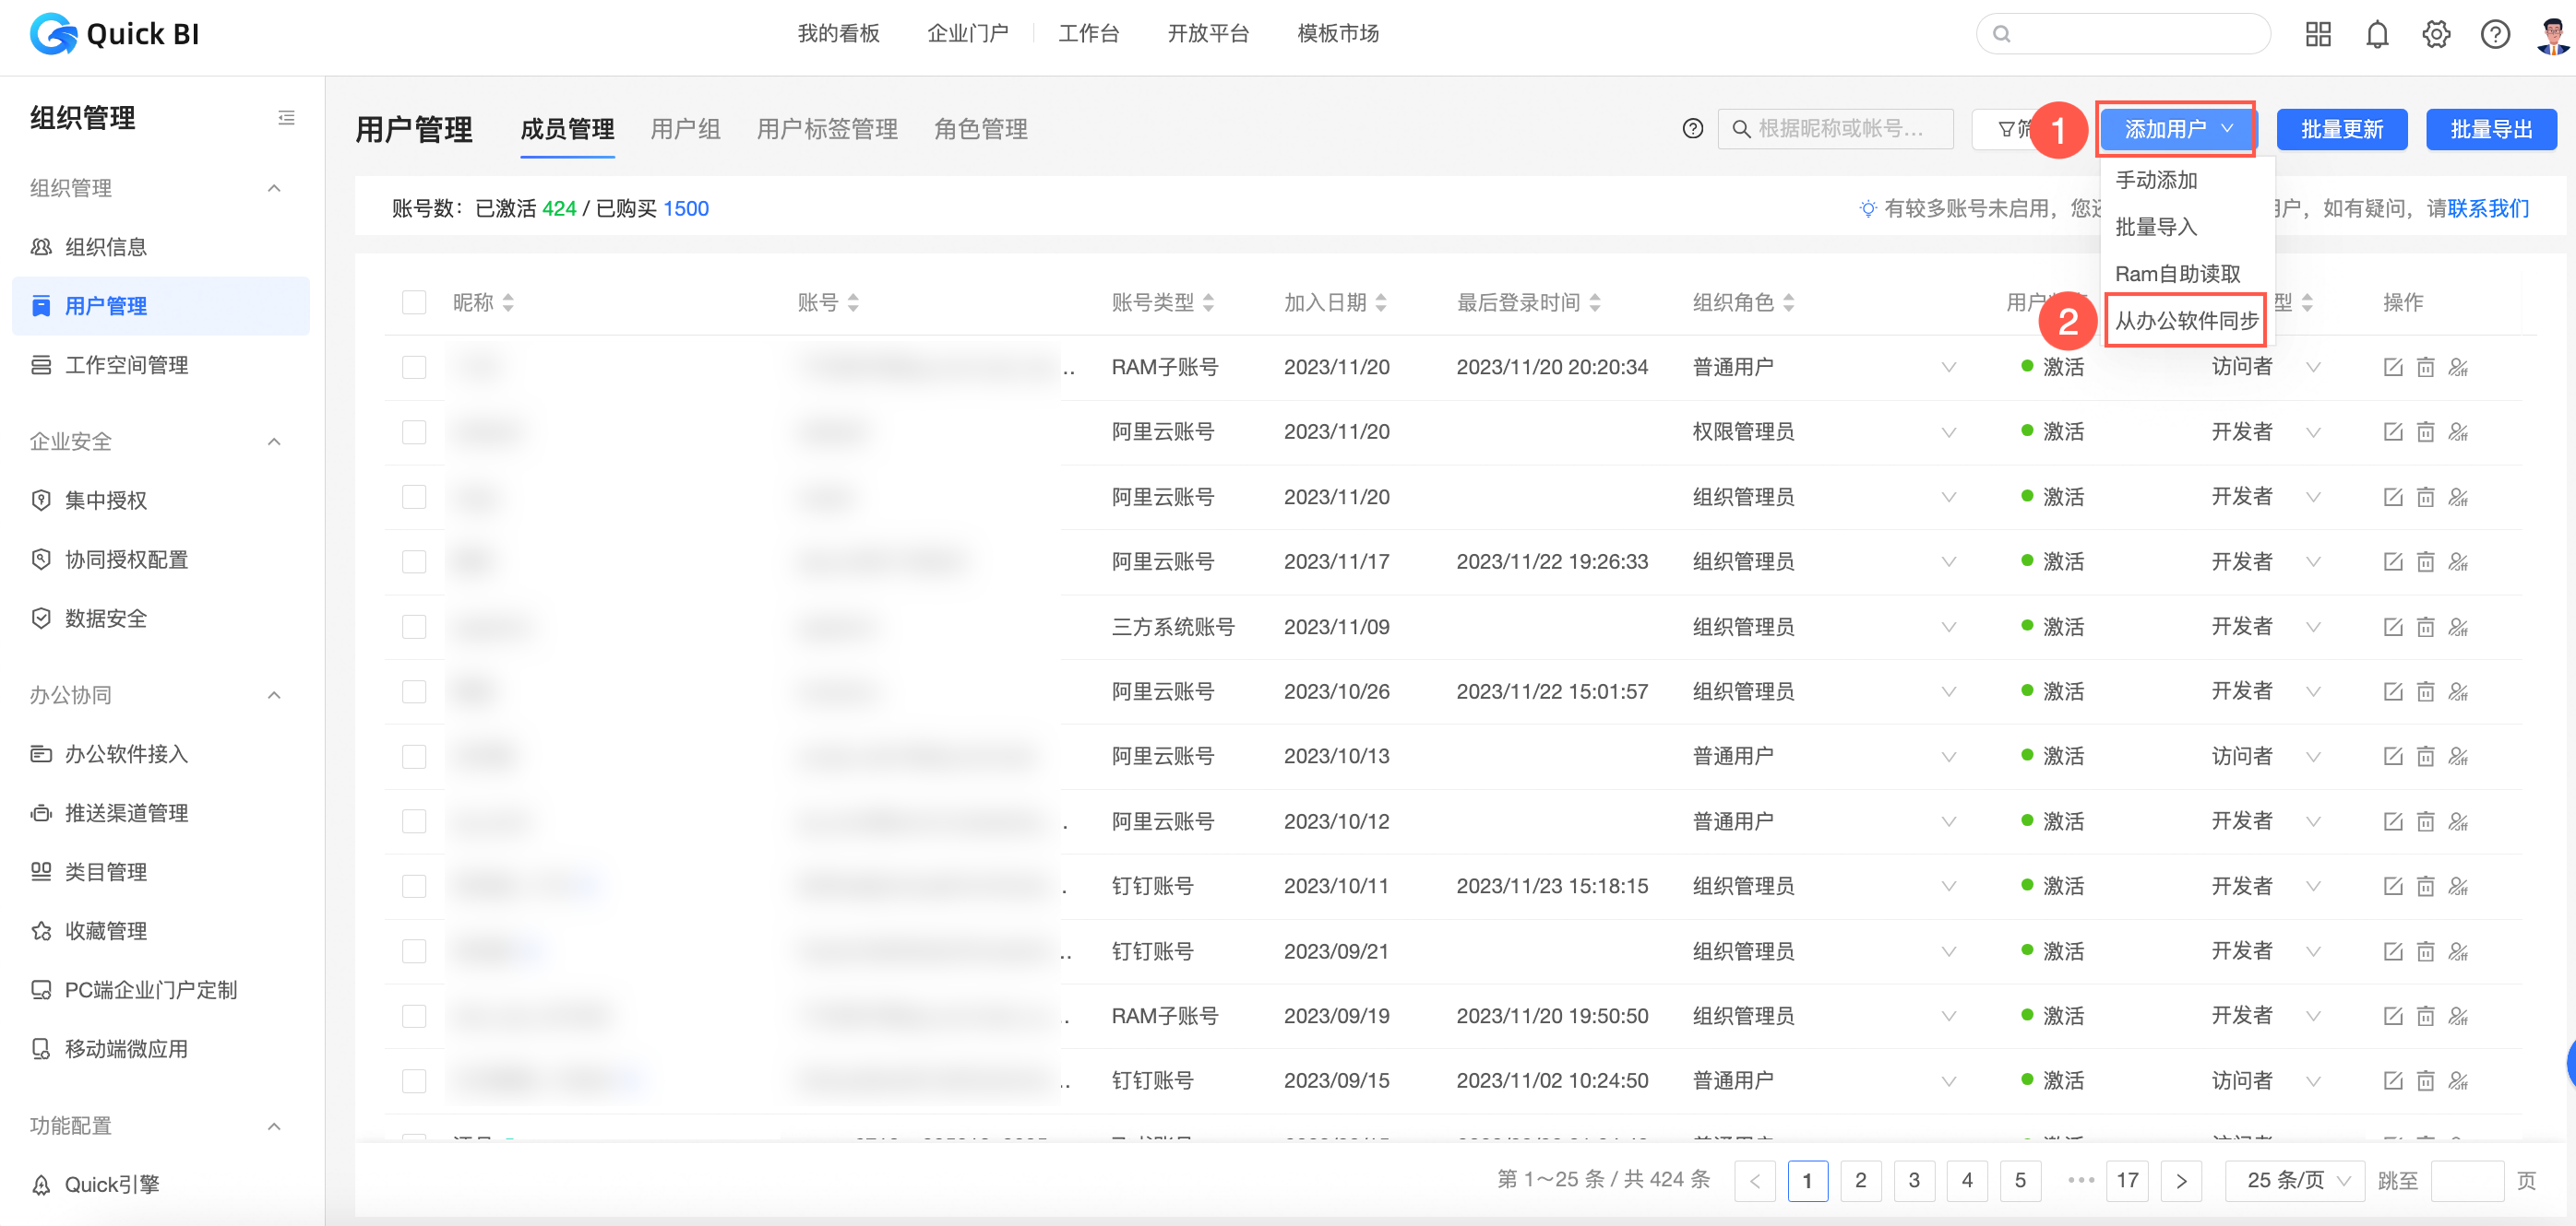Check the checkbox of 三方系统账号 row
The width and height of the screenshot is (2576, 1226).
coord(414,628)
